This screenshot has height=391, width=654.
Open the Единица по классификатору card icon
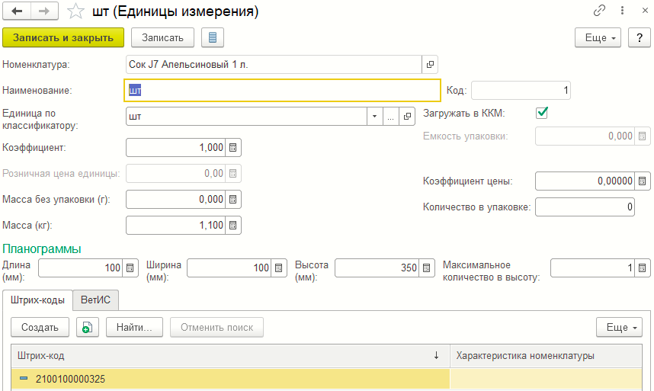[x=407, y=117]
